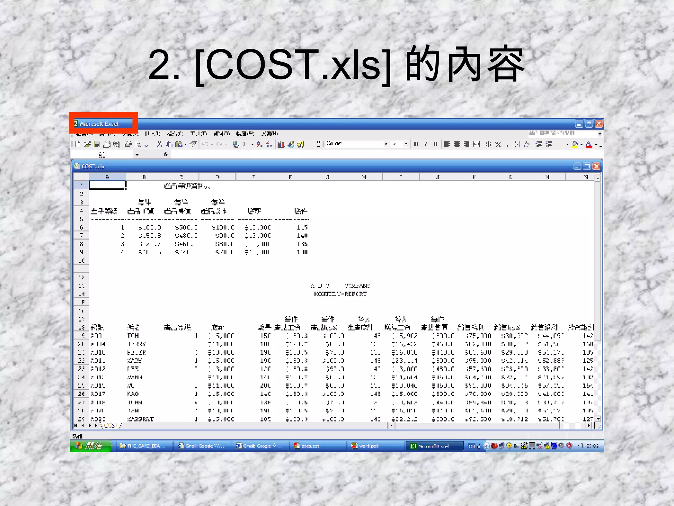The height and width of the screenshot is (506, 674).
Task: Create a new workbook with the New icon
Action: pos(78,144)
